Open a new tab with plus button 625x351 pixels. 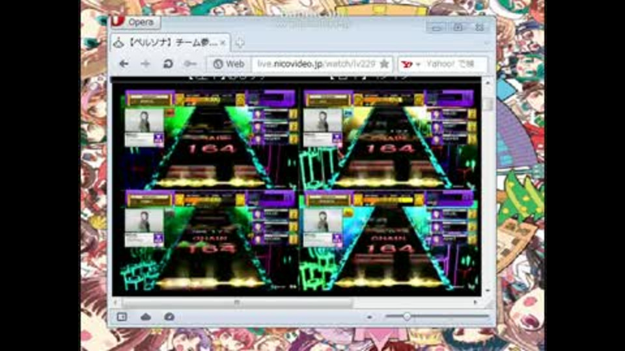click(239, 43)
